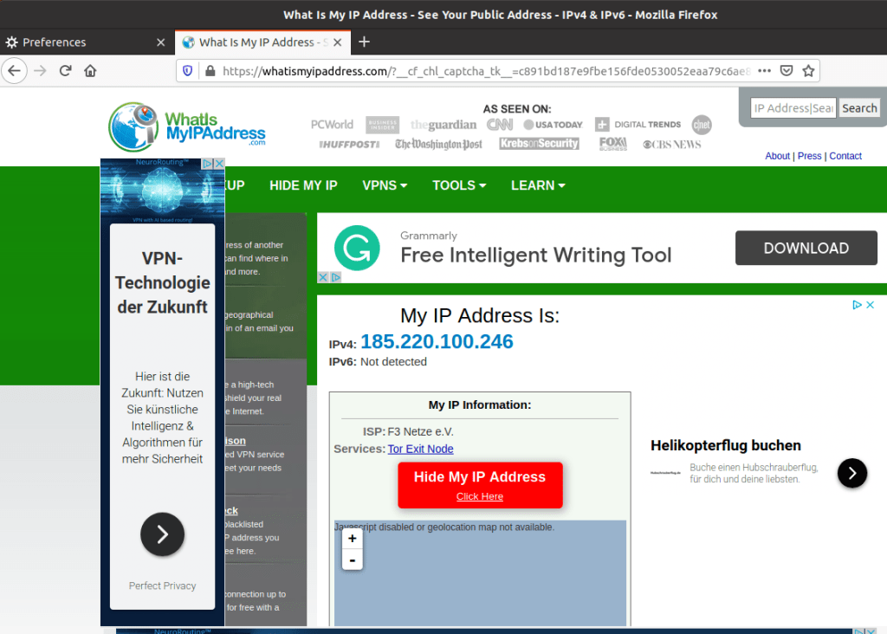
Task: Expand the LEARN dropdown menu
Action: click(x=538, y=185)
